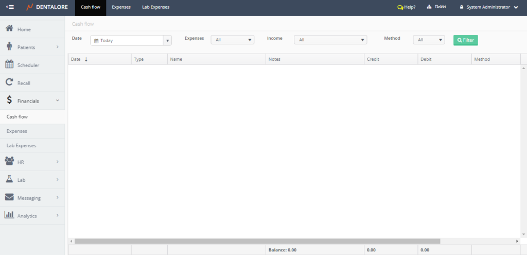Open Messaging envelope icon
This screenshot has width=527, height=255.
click(9, 197)
